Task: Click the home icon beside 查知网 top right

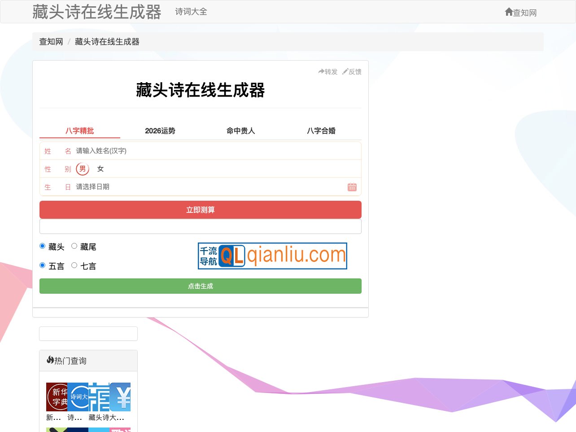Action: pos(509,12)
